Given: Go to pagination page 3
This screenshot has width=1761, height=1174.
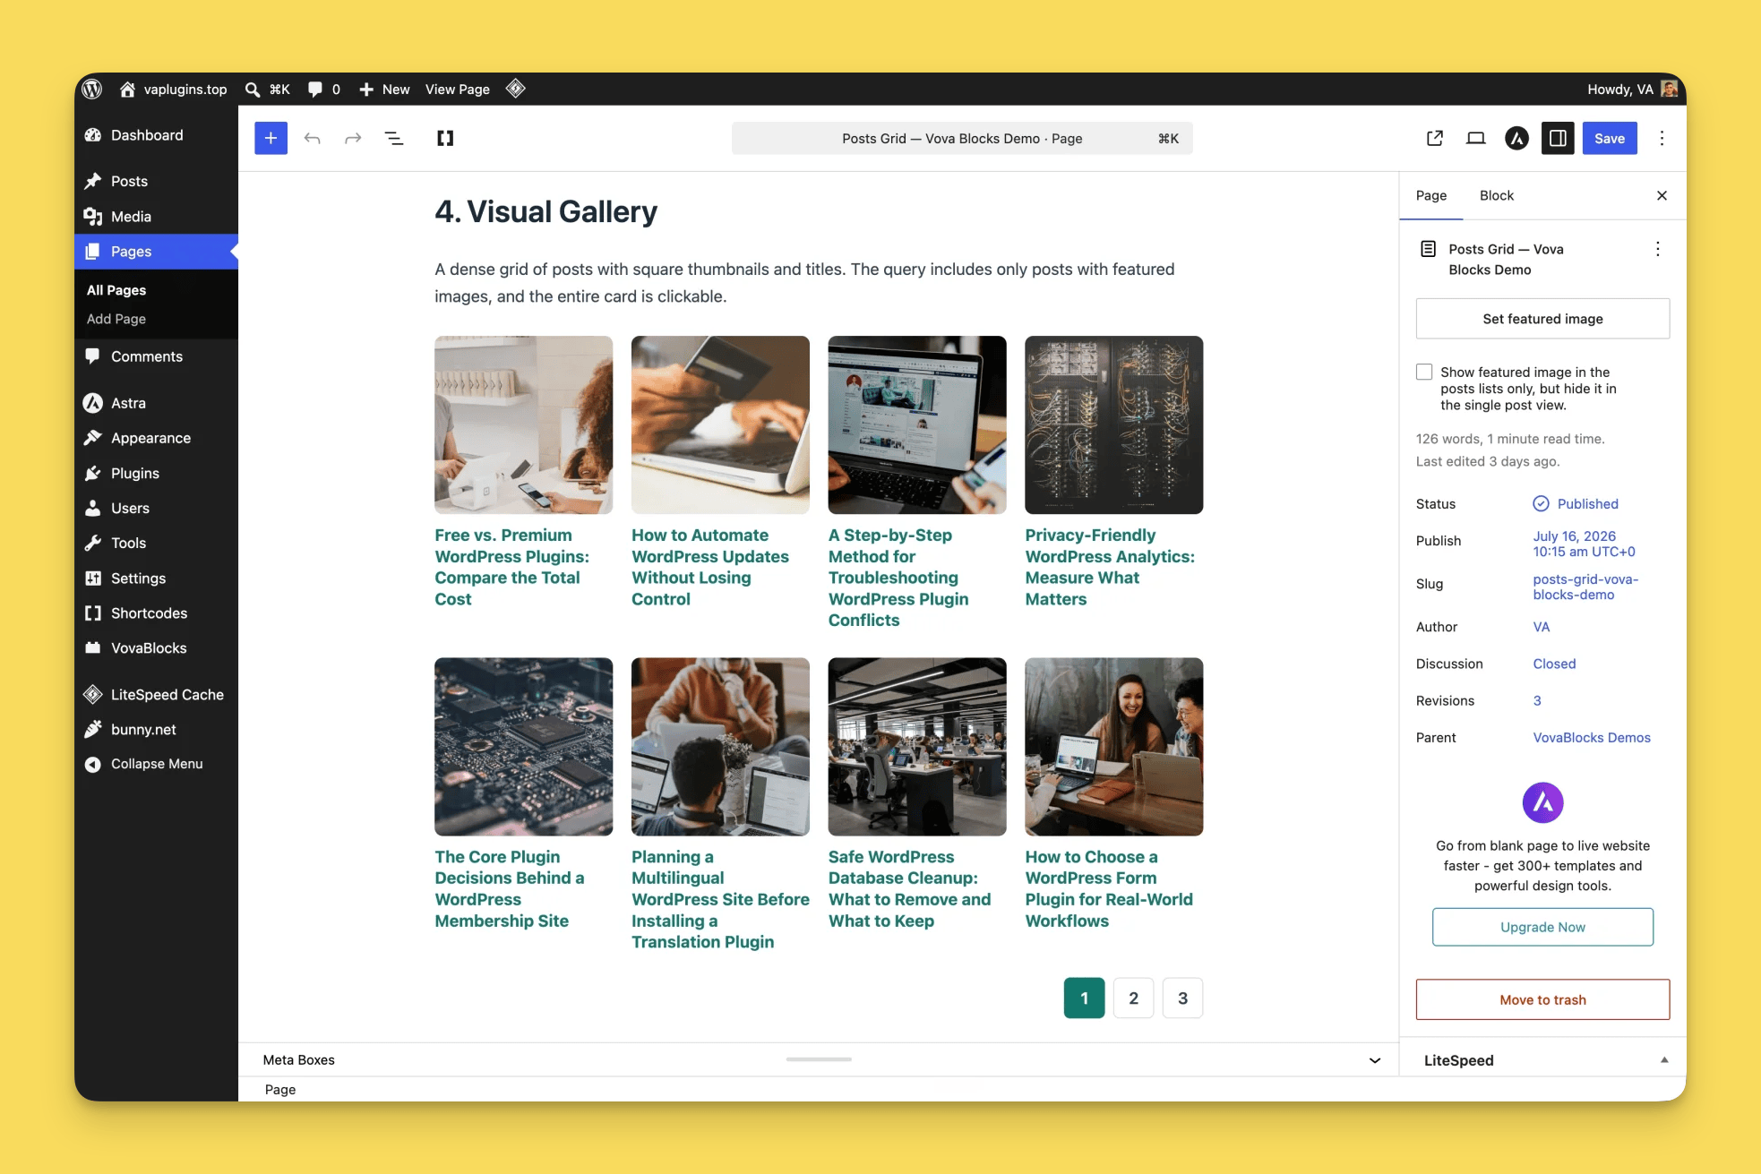Looking at the screenshot, I should [x=1182, y=998].
